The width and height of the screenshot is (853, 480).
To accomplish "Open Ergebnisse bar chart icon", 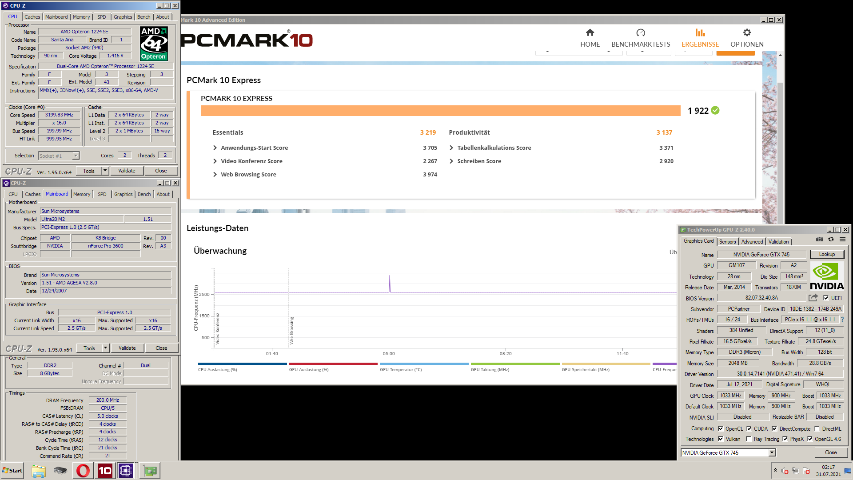I will pyautogui.click(x=700, y=32).
